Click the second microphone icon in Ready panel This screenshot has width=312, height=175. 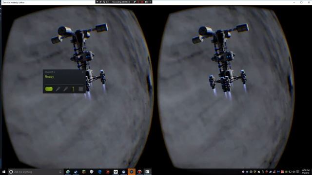click(x=65, y=89)
